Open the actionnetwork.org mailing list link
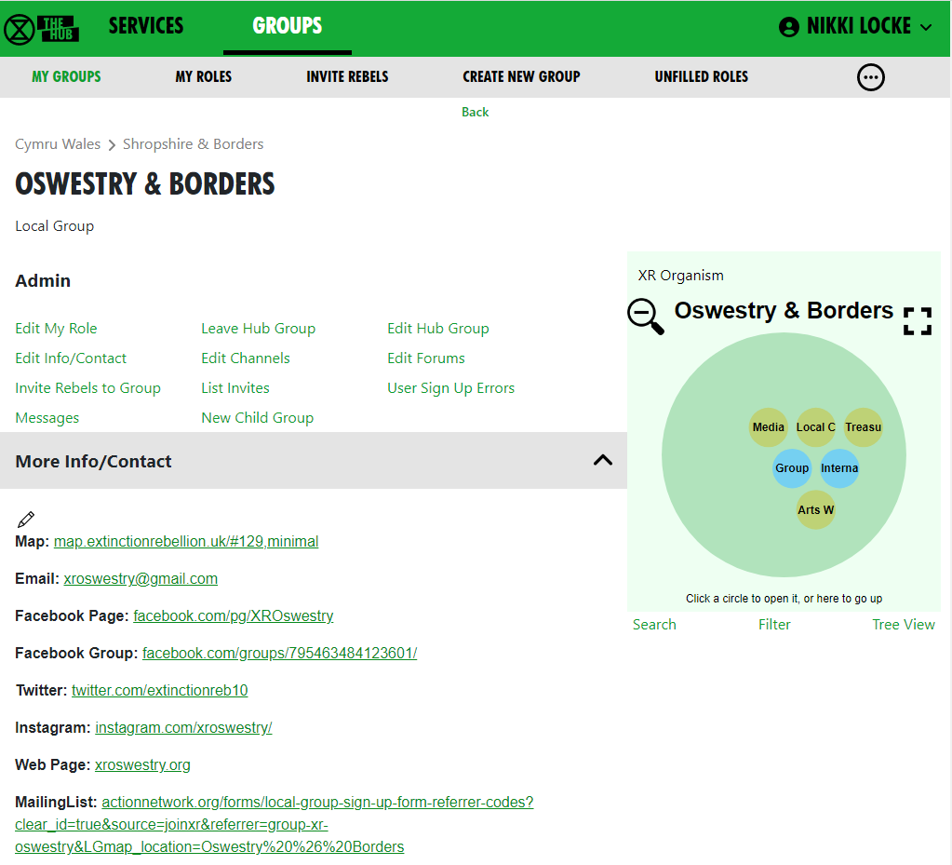 click(x=275, y=824)
